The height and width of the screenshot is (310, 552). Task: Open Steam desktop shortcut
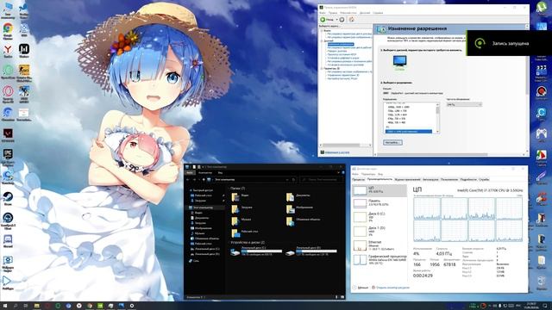click(8, 199)
